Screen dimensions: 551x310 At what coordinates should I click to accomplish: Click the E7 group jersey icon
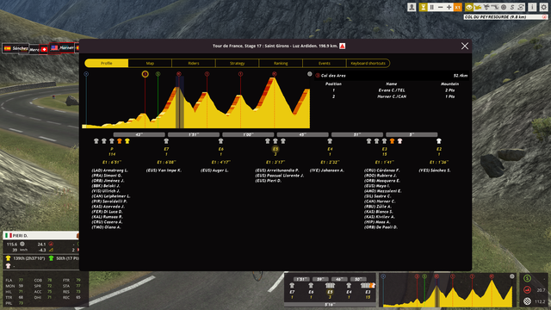166,141
